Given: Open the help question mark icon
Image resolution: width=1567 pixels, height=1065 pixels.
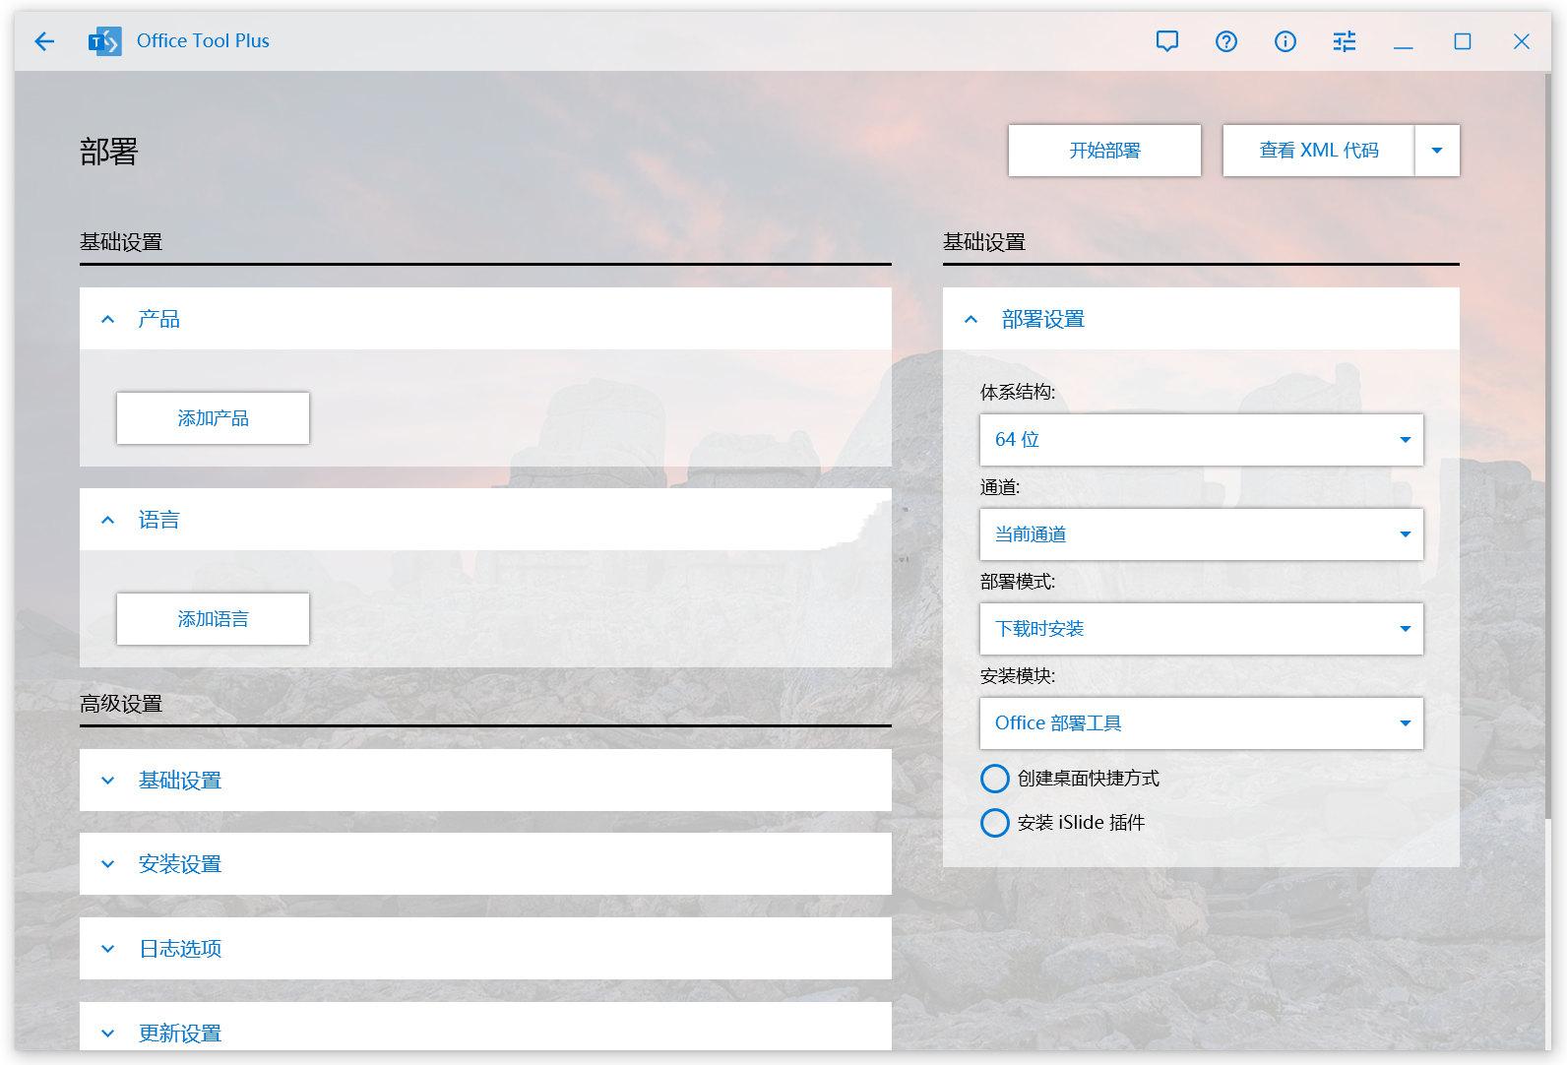Looking at the screenshot, I should (x=1225, y=41).
